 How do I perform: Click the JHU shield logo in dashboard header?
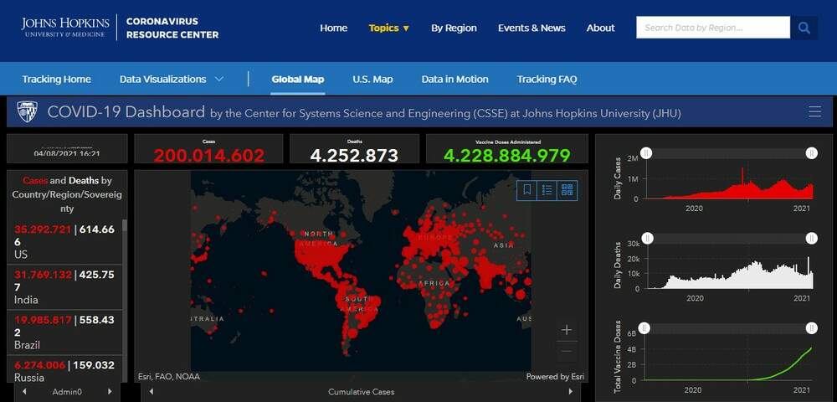[x=27, y=112]
